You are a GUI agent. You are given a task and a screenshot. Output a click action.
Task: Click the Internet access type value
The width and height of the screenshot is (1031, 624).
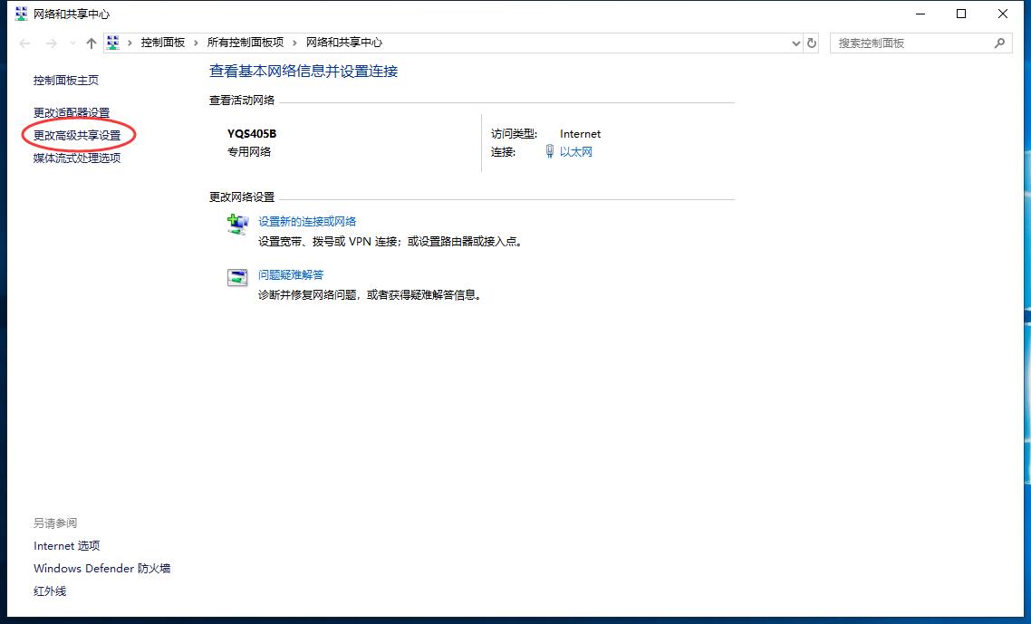(x=580, y=134)
